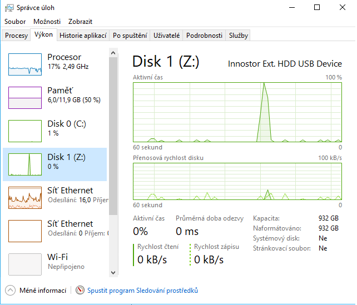This screenshot has height=305, width=357.
Task: Select the Paměť memory graph thumbnail
Action: click(x=25, y=98)
